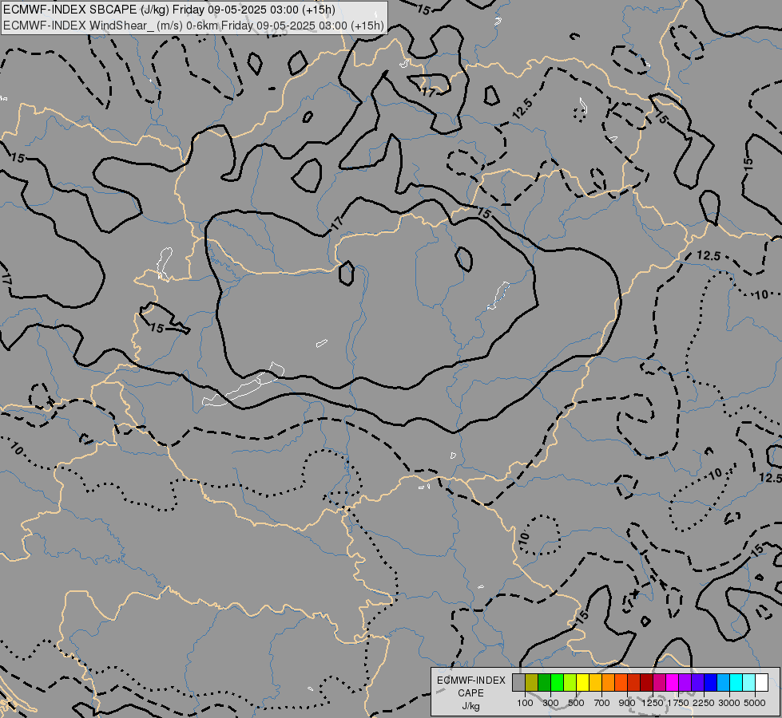Click the 5000 legend tick label
This screenshot has height=718, width=782.
[x=755, y=703]
